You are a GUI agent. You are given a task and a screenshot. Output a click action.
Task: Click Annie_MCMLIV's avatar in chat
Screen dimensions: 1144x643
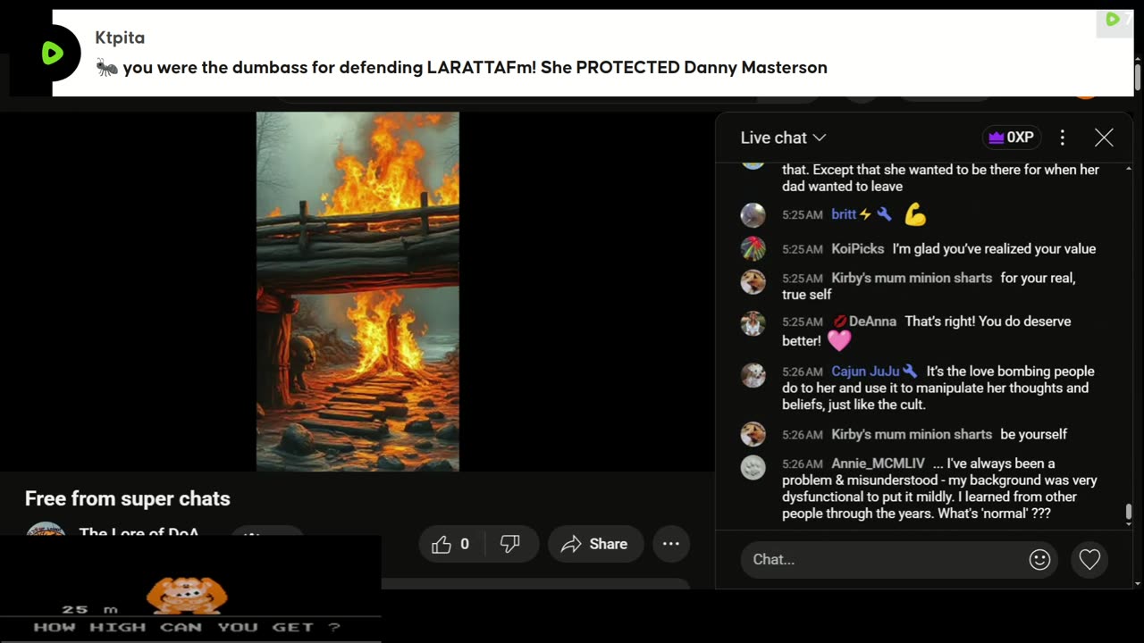click(753, 467)
